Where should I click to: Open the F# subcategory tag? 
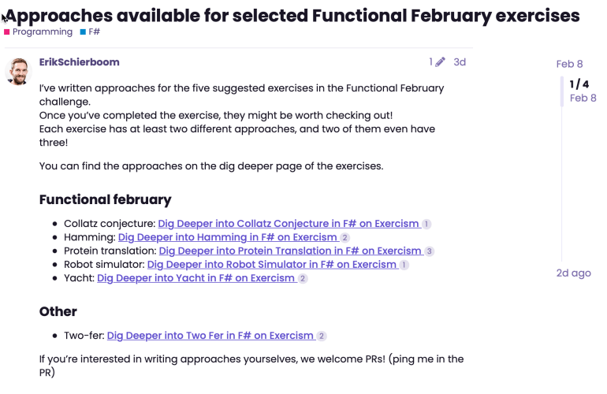click(x=90, y=32)
